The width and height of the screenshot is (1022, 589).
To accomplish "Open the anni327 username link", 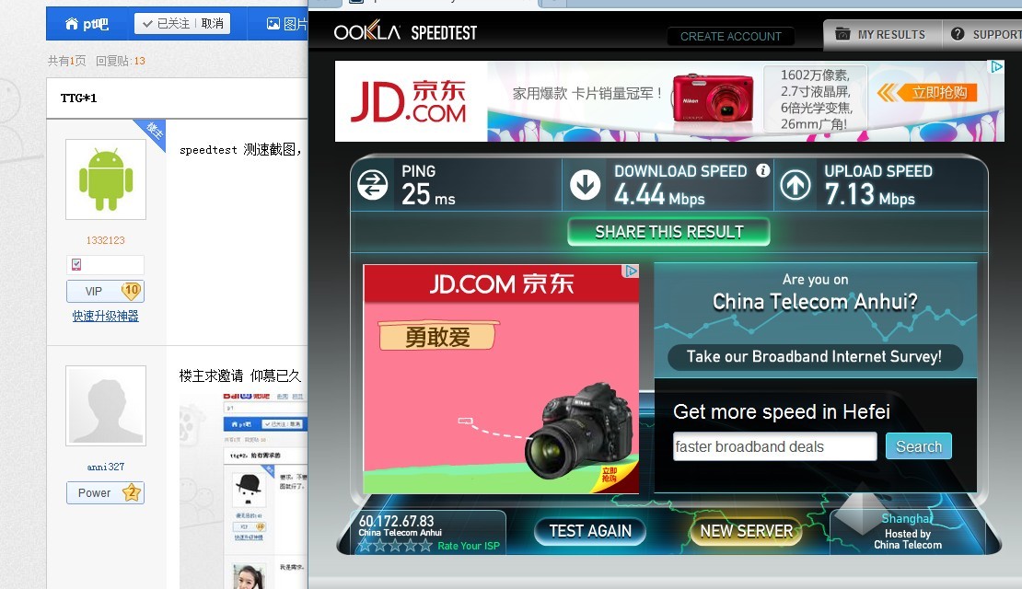I will (x=106, y=468).
